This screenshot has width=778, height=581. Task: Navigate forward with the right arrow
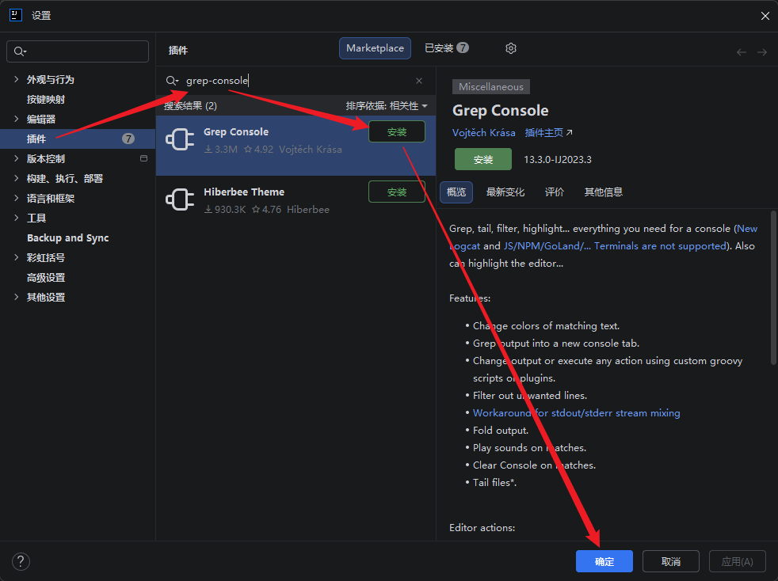coord(761,52)
